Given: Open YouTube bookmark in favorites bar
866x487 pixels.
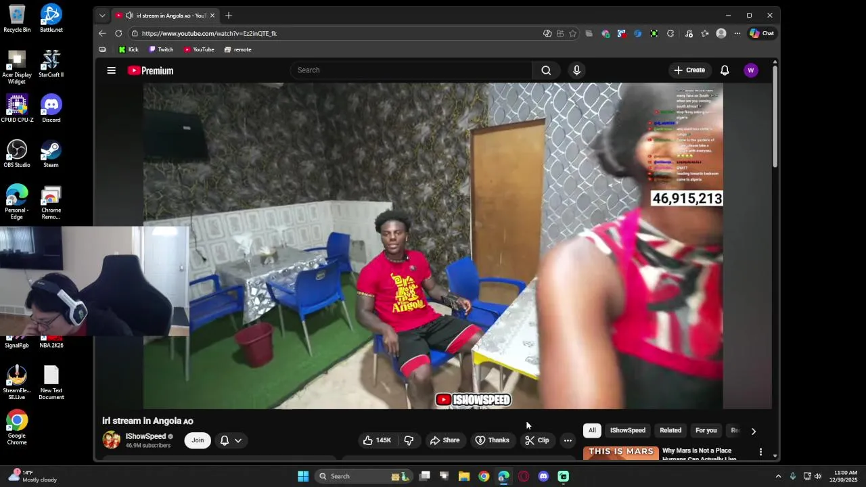Looking at the screenshot, I should [x=199, y=49].
